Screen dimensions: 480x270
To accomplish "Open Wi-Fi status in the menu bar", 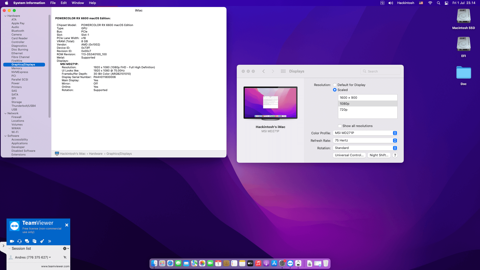I will click(x=430, y=3).
